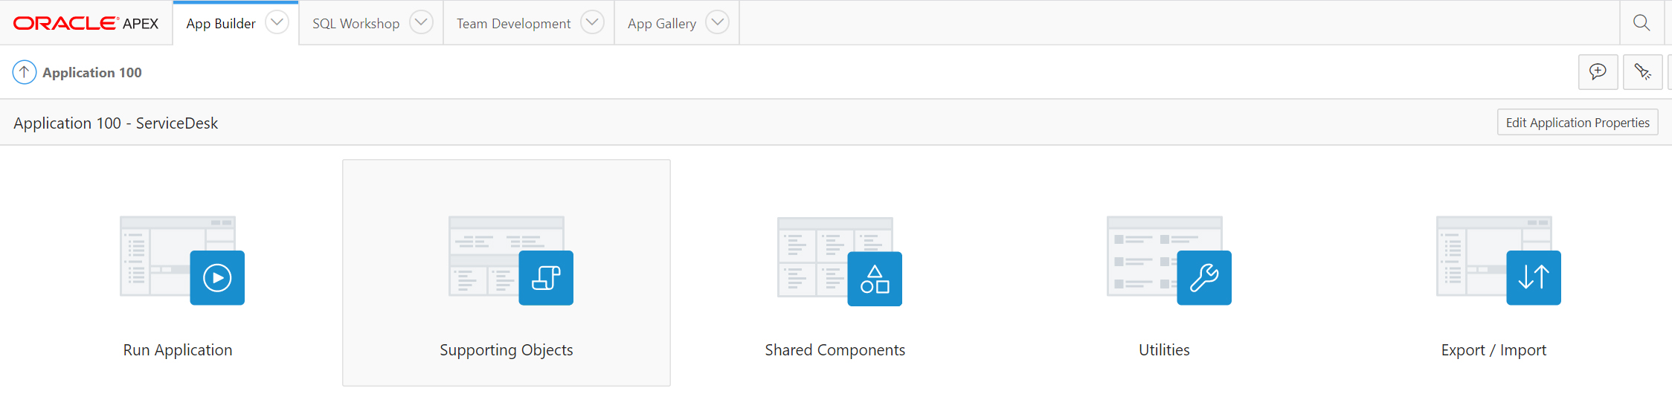Switch to the Team Development tab
Image resolution: width=1672 pixels, height=397 pixels.
pyautogui.click(x=513, y=24)
